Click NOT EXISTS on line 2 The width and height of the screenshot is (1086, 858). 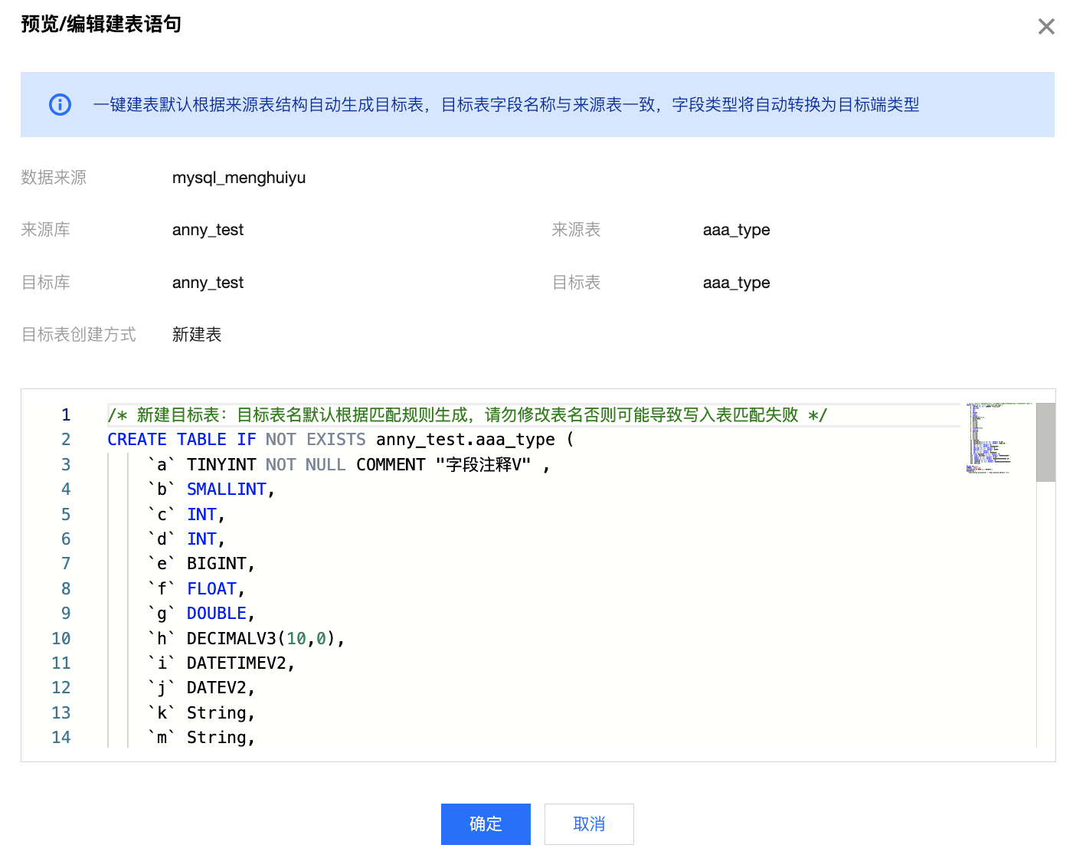[x=316, y=440]
